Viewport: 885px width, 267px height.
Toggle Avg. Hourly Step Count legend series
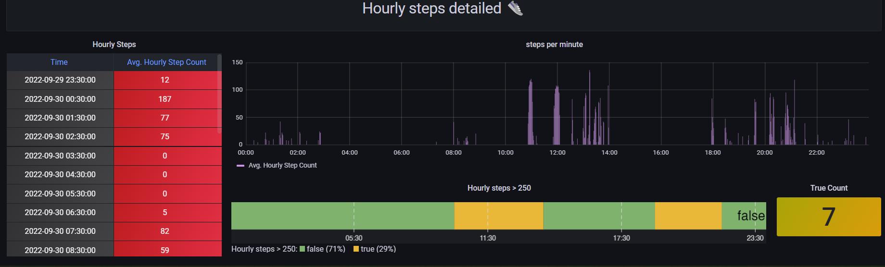tap(282, 165)
